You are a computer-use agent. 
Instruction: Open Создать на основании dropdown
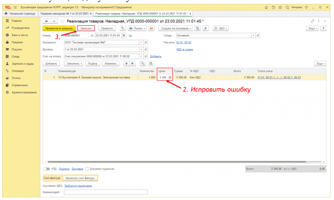[x=175, y=28]
